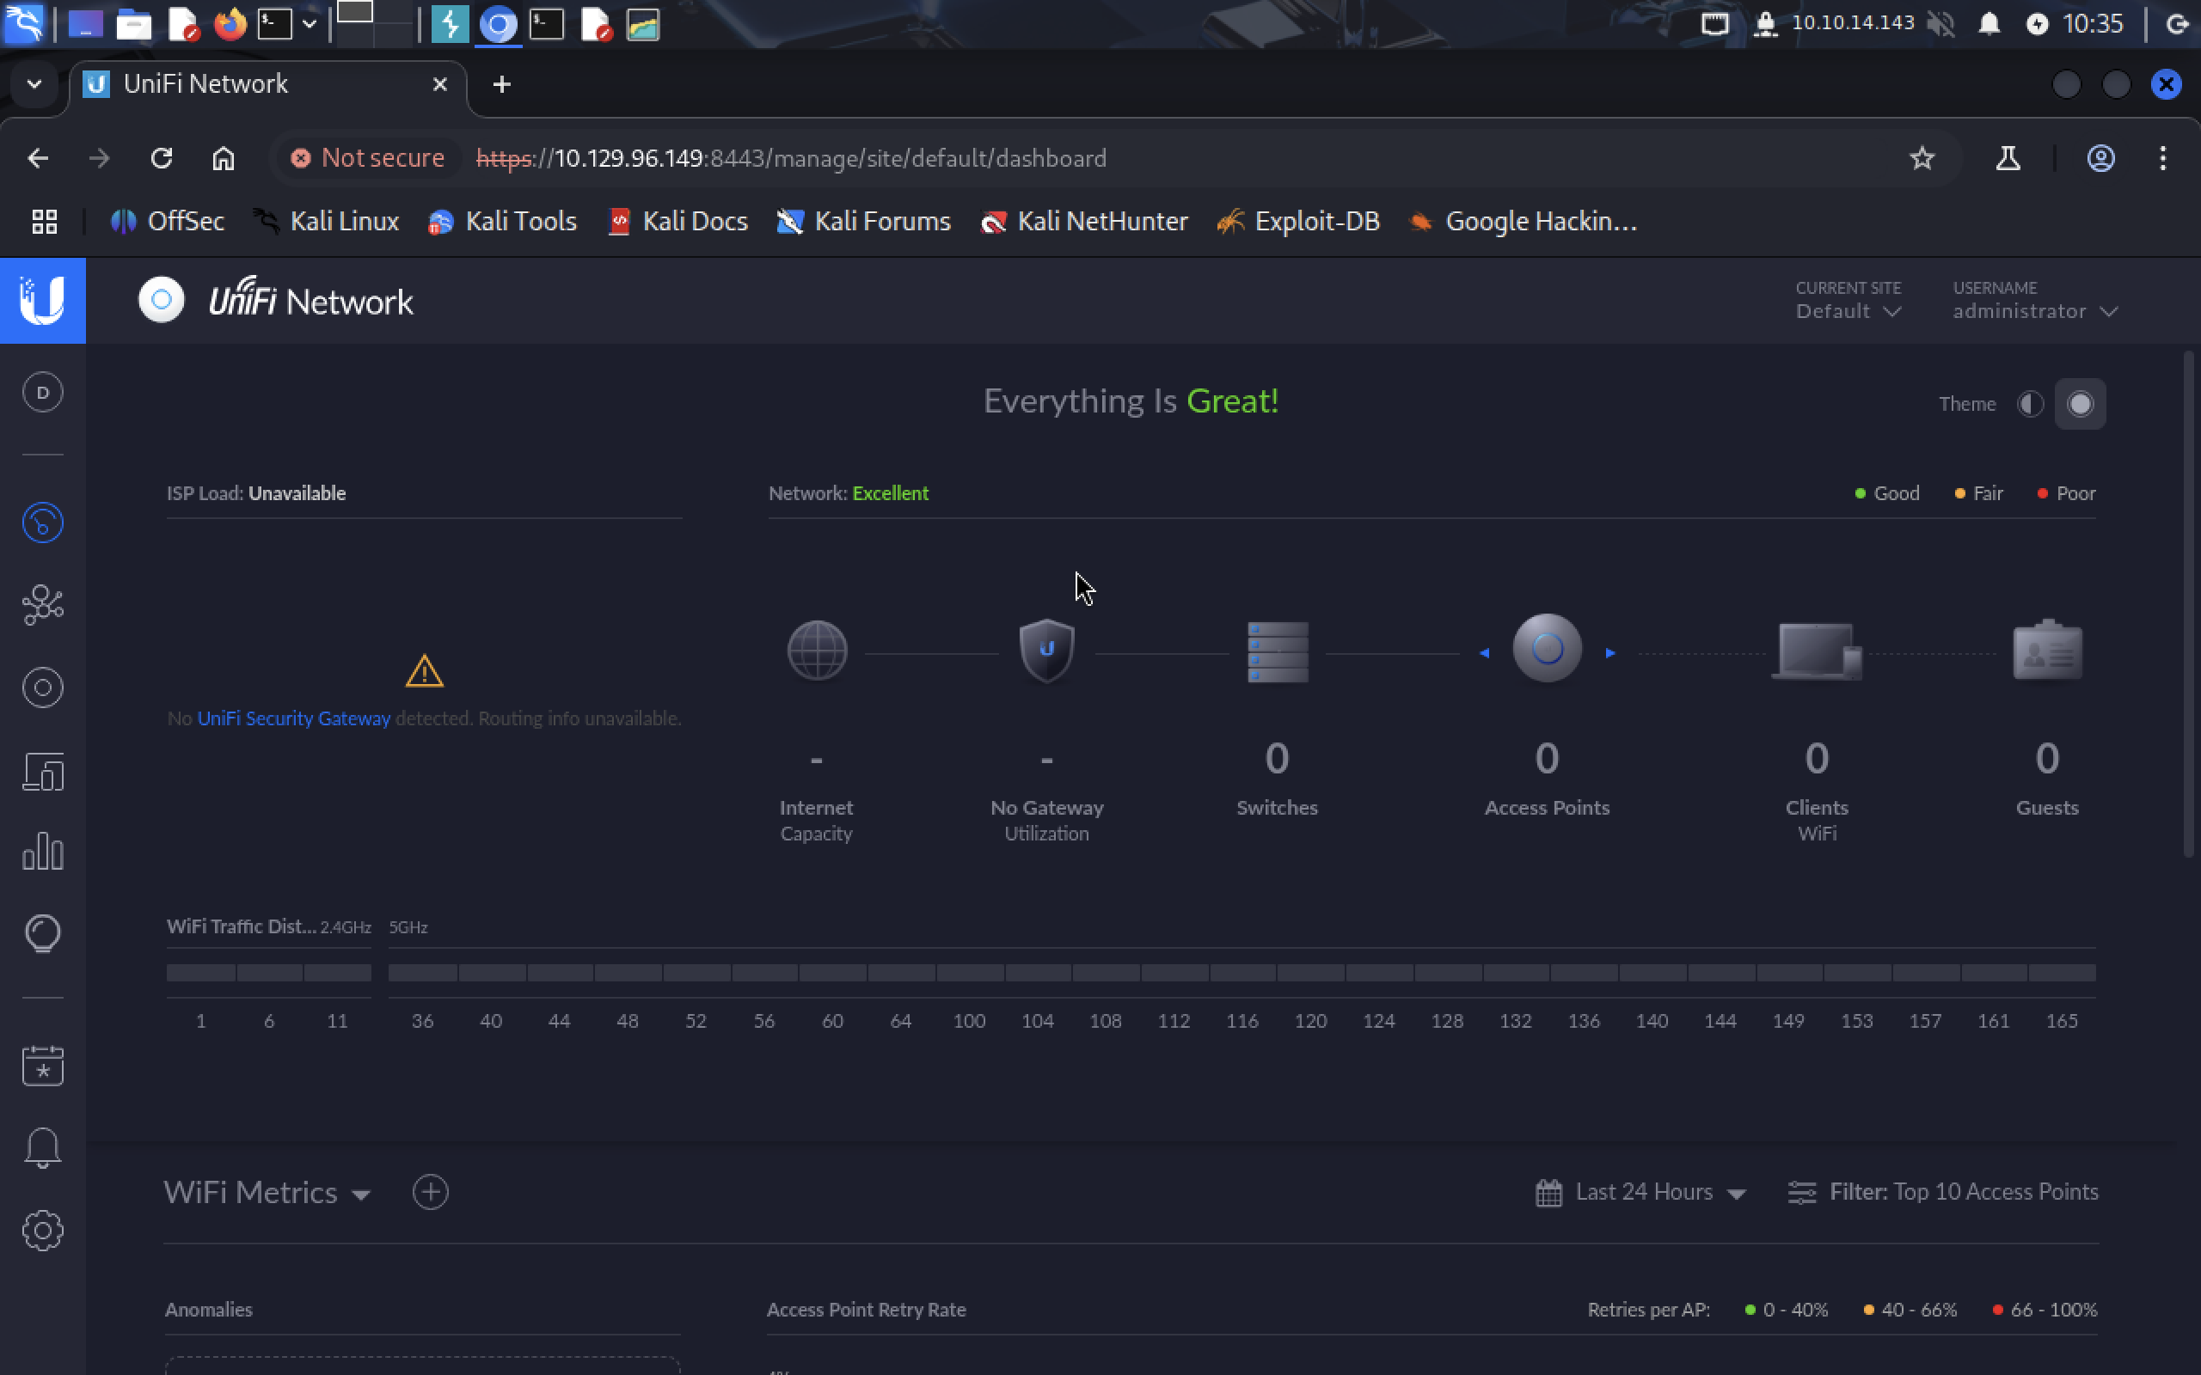The image size is (2201, 1375).
Task: Open the notifications bell in system tray
Action: pos(1989,24)
